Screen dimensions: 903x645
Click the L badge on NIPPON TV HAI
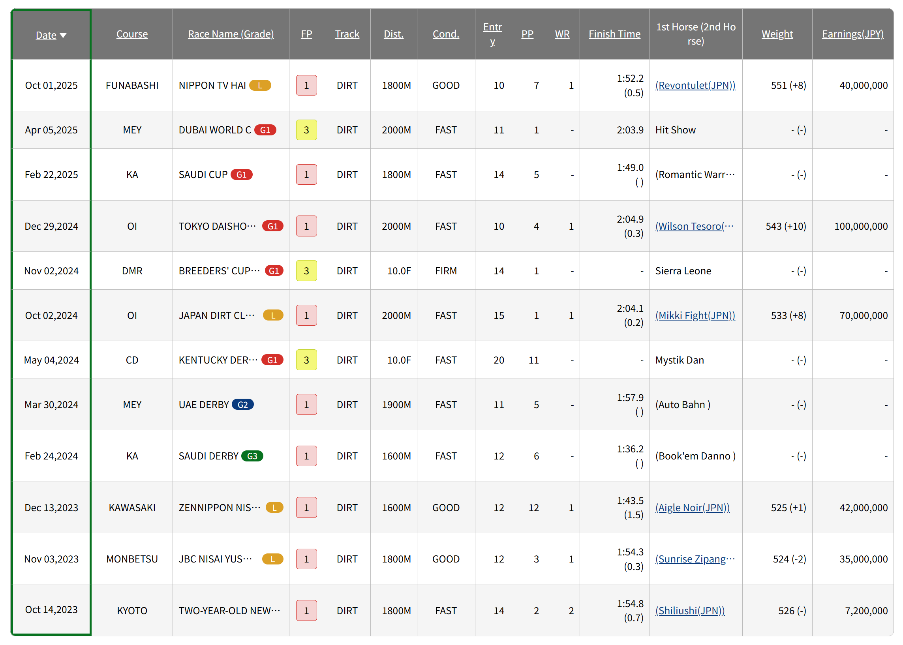pos(260,85)
